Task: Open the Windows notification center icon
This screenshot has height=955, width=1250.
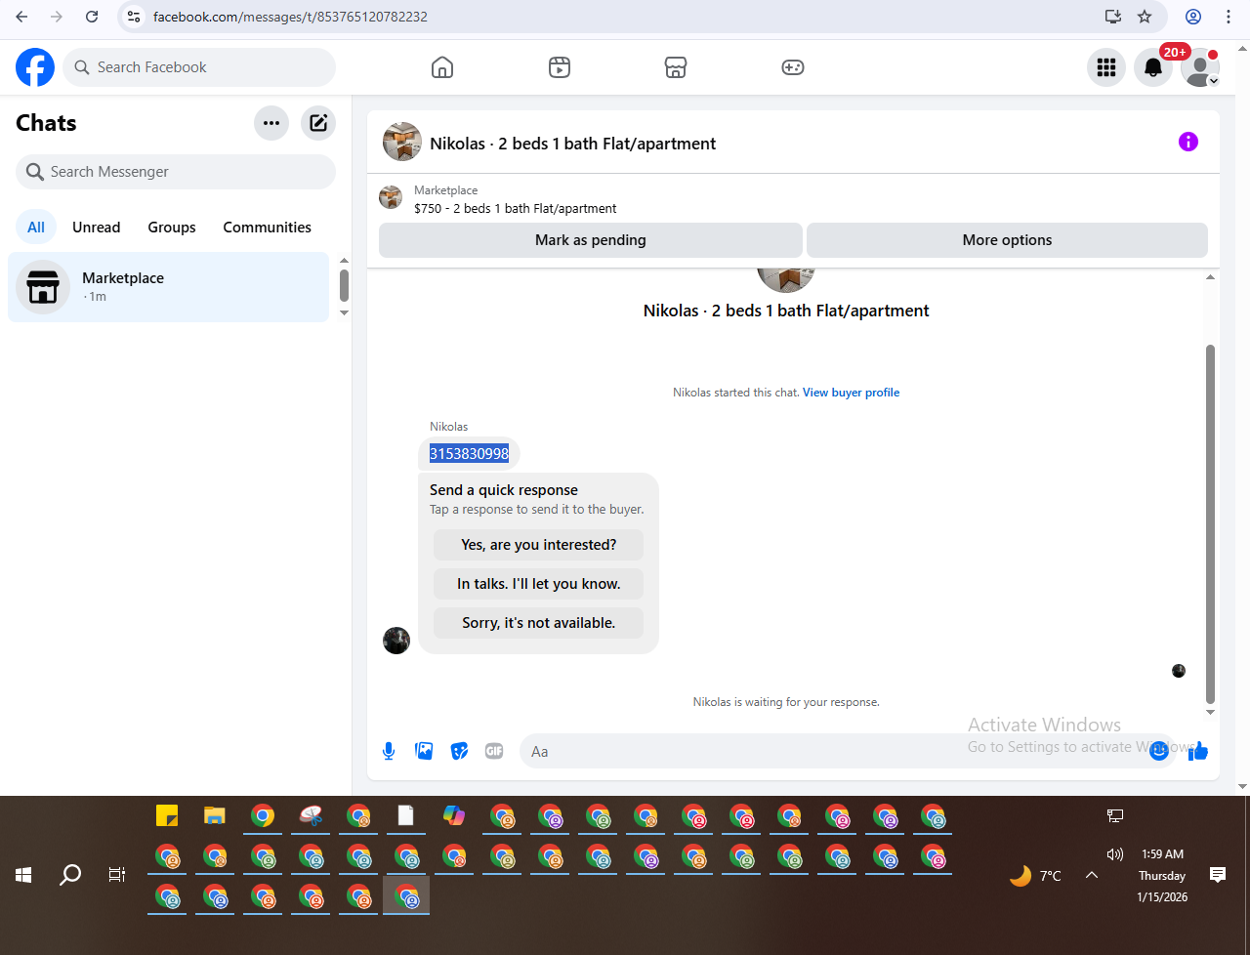Action: click(x=1218, y=875)
